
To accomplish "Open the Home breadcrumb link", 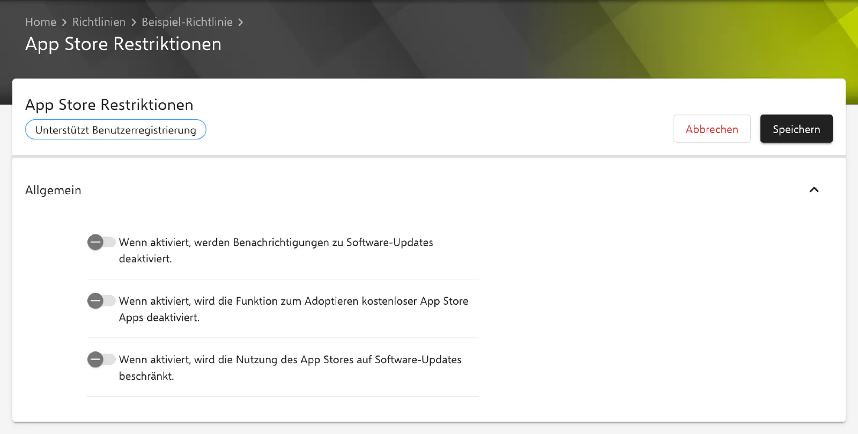I will click(x=41, y=22).
